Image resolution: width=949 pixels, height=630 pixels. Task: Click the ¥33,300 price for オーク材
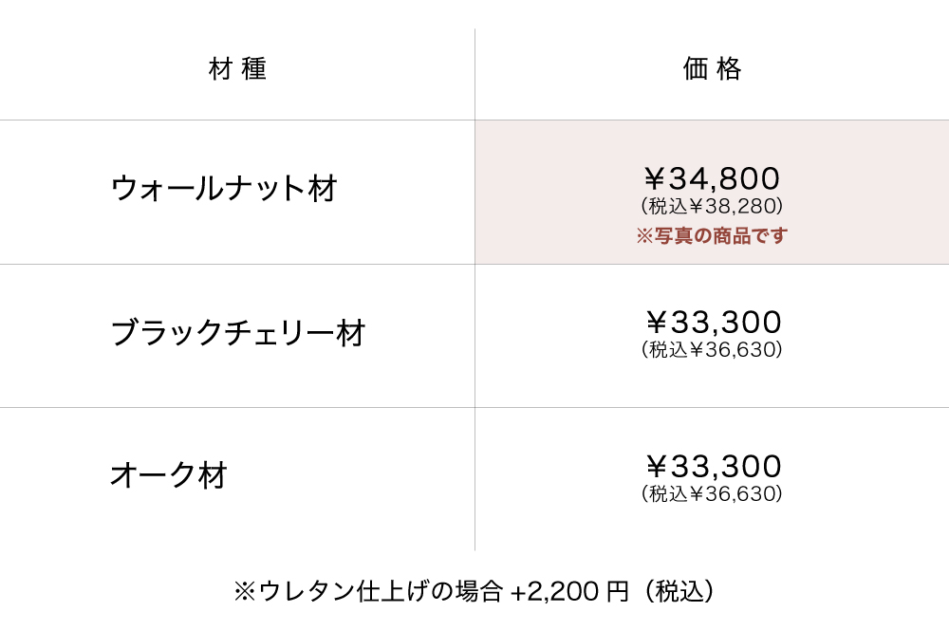click(x=712, y=467)
